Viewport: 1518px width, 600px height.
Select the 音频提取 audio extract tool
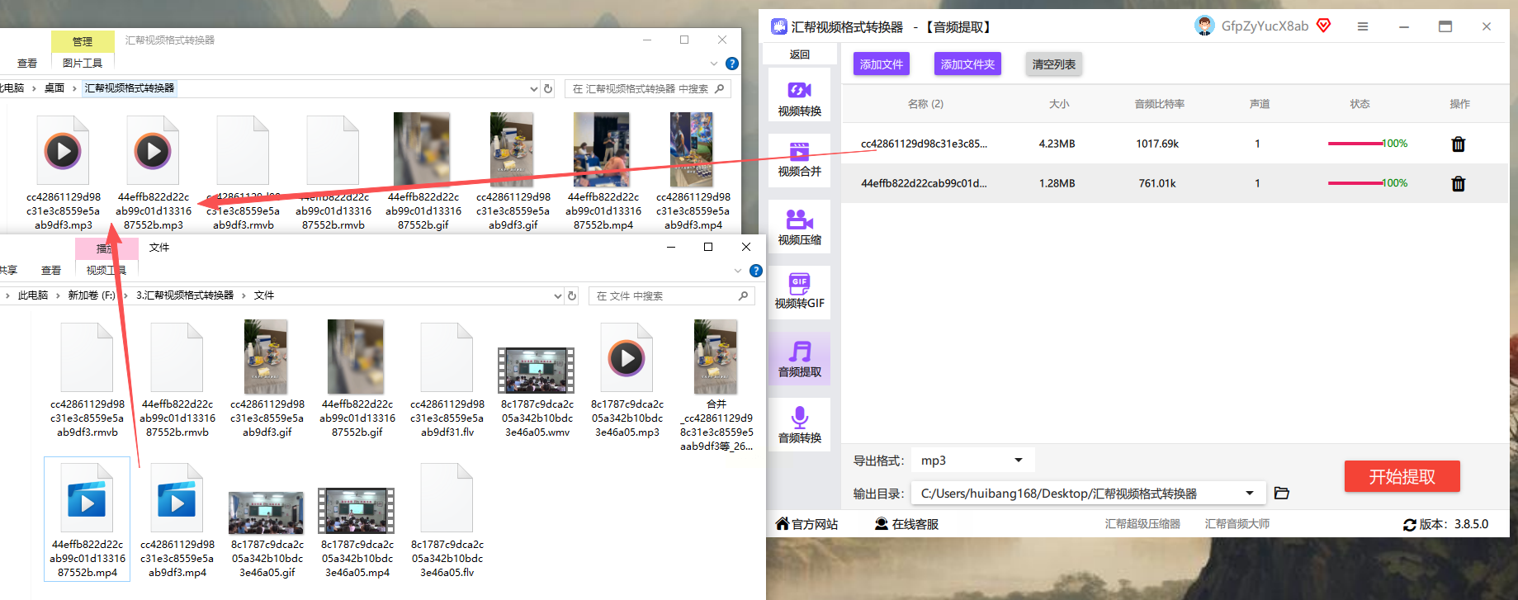(799, 359)
